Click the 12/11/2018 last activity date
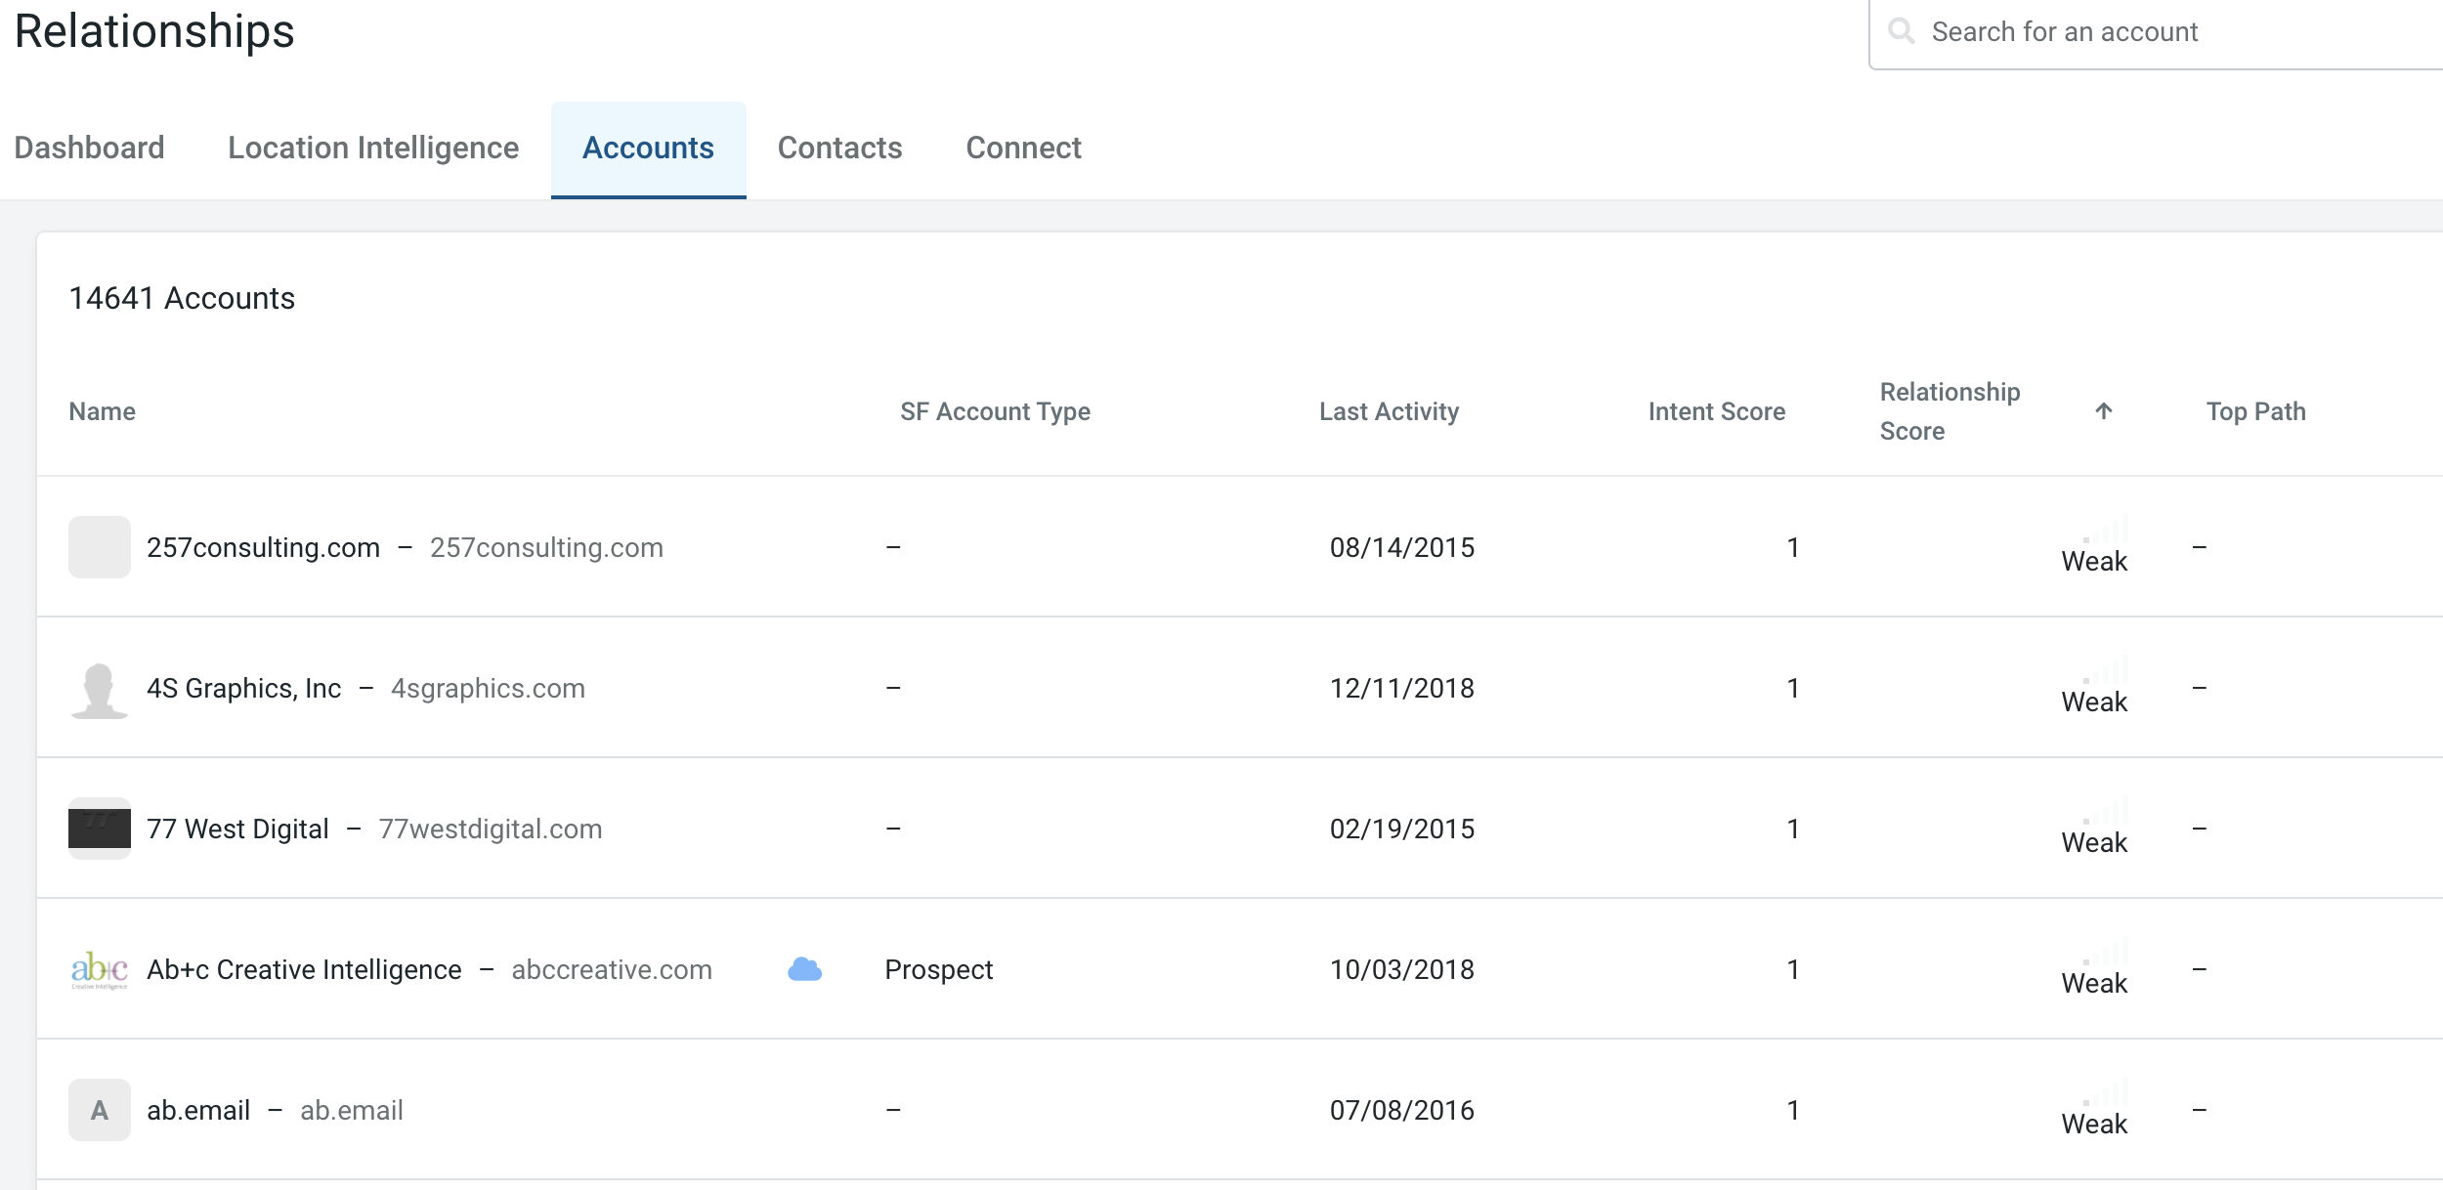 coord(1401,689)
